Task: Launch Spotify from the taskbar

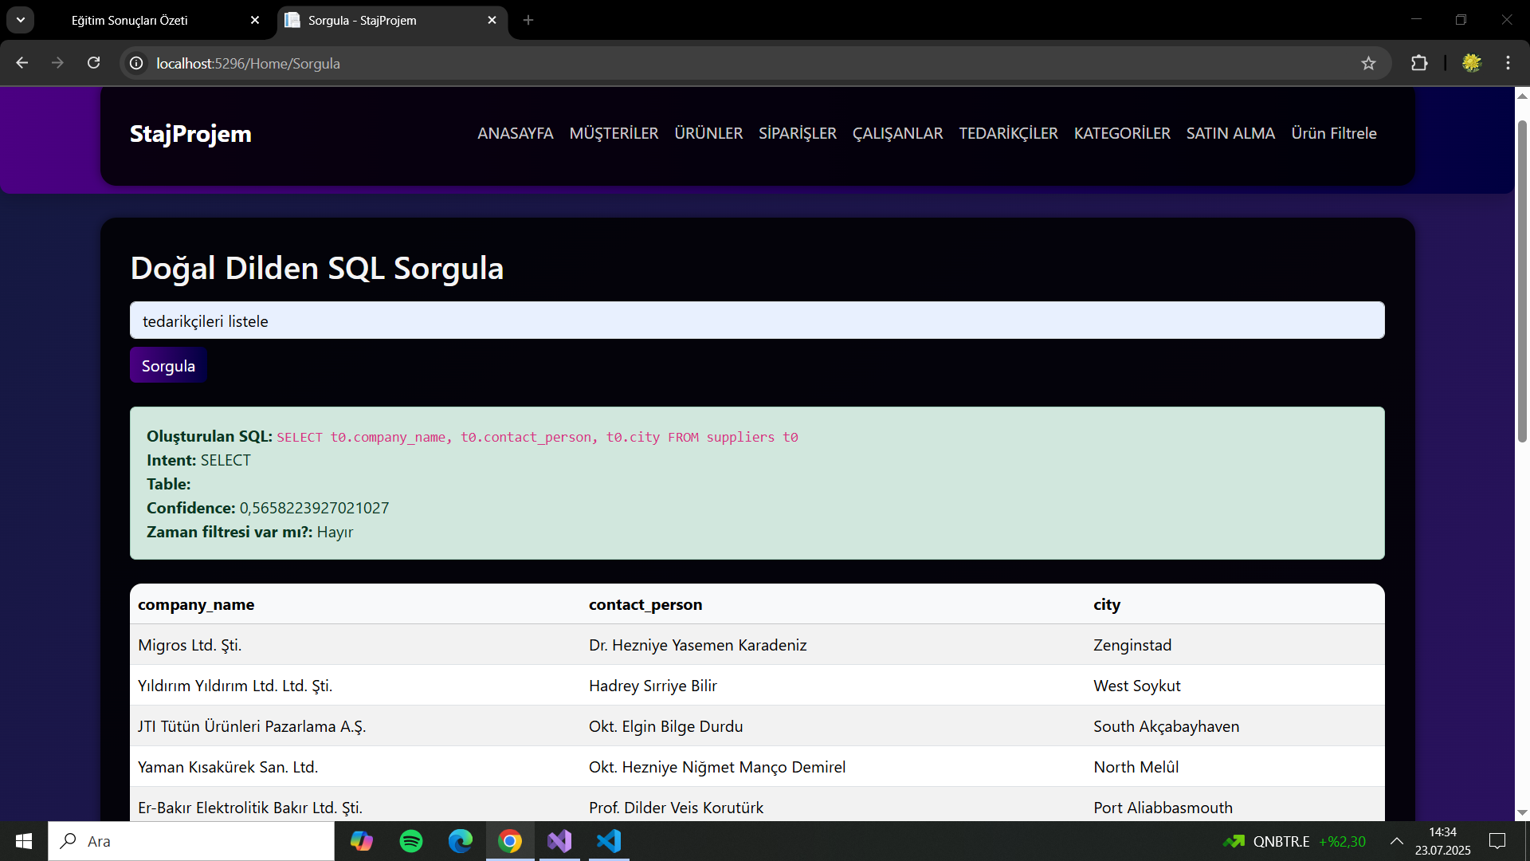Action: coord(411,841)
